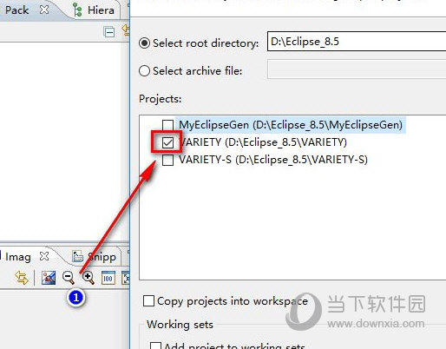The height and width of the screenshot is (349, 446).
Task: Select the VARIETY-S project row text
Action: click(x=273, y=160)
